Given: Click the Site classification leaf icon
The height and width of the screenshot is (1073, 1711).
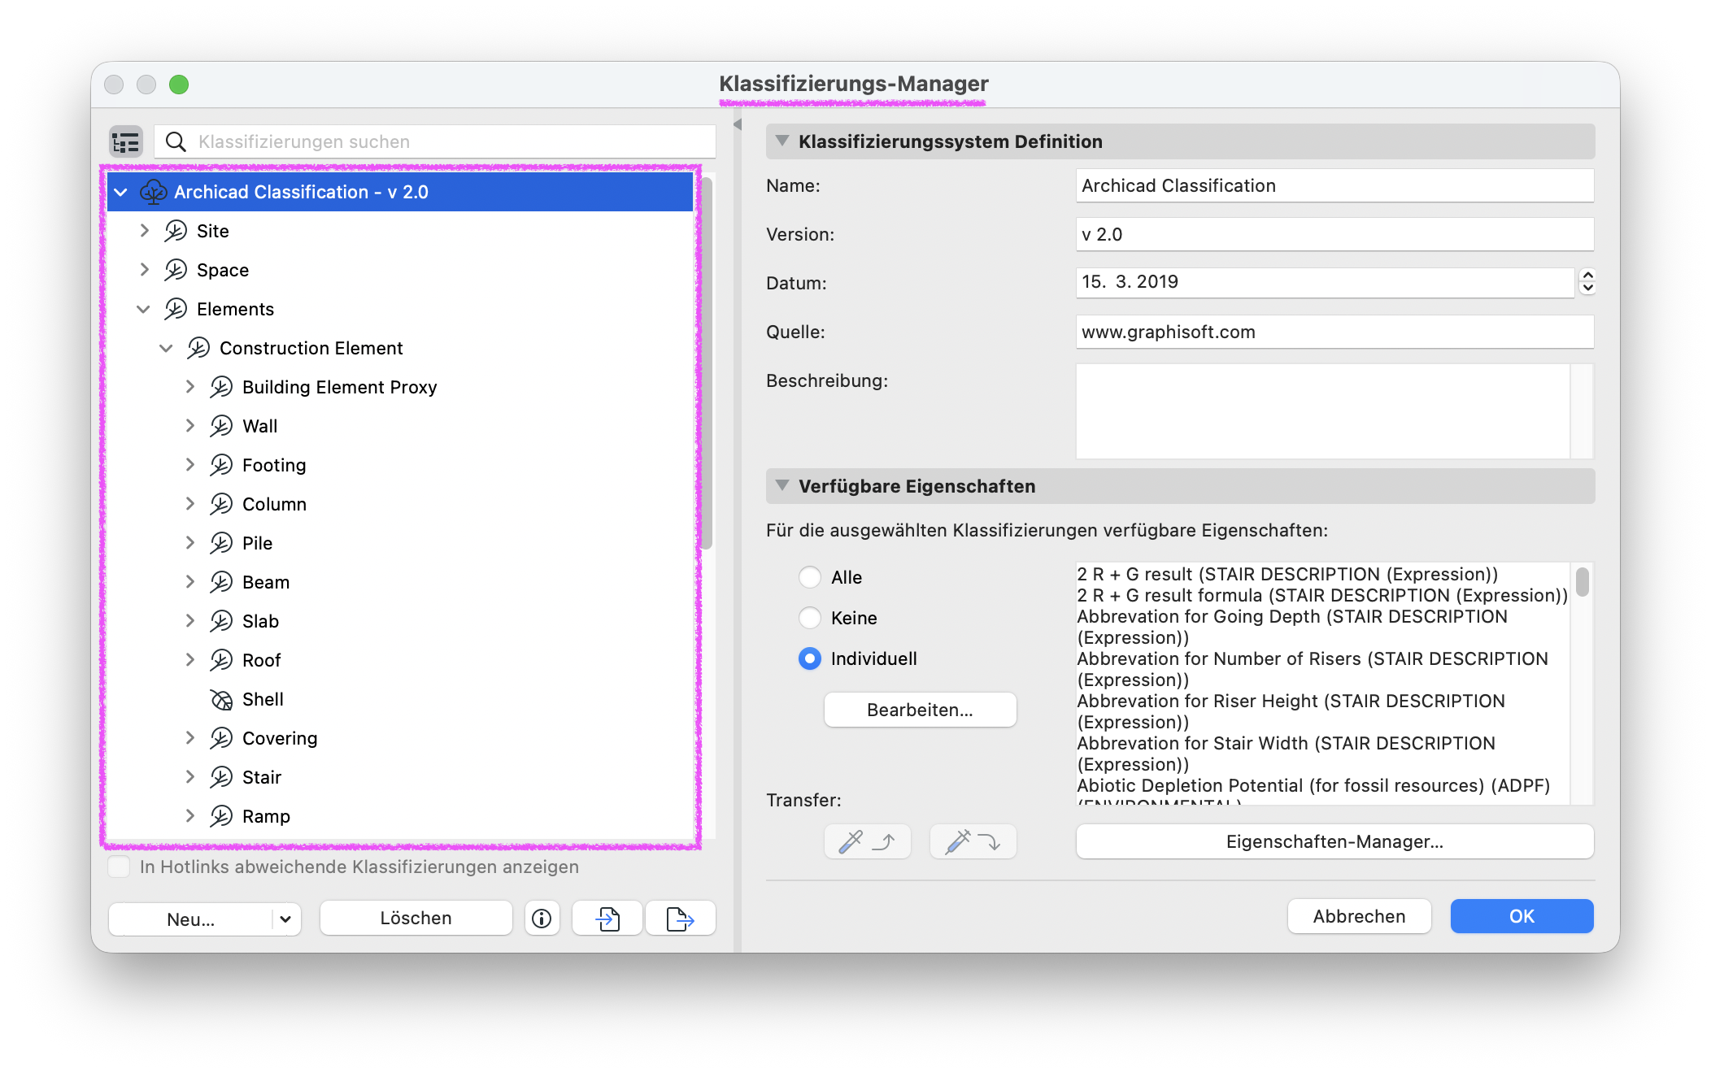Looking at the screenshot, I should pyautogui.click(x=176, y=231).
